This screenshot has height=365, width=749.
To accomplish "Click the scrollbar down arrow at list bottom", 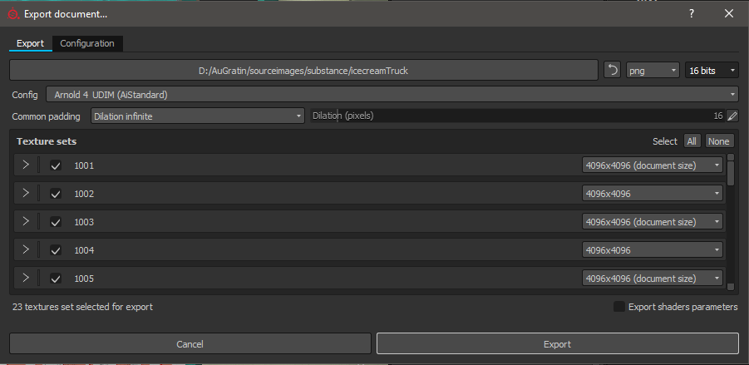I will click(731, 287).
